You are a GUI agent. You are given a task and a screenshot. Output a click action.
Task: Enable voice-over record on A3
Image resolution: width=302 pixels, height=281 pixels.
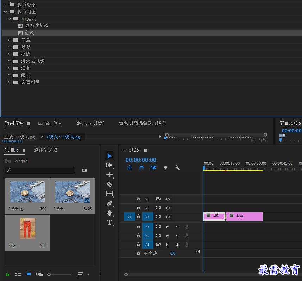click(x=187, y=244)
